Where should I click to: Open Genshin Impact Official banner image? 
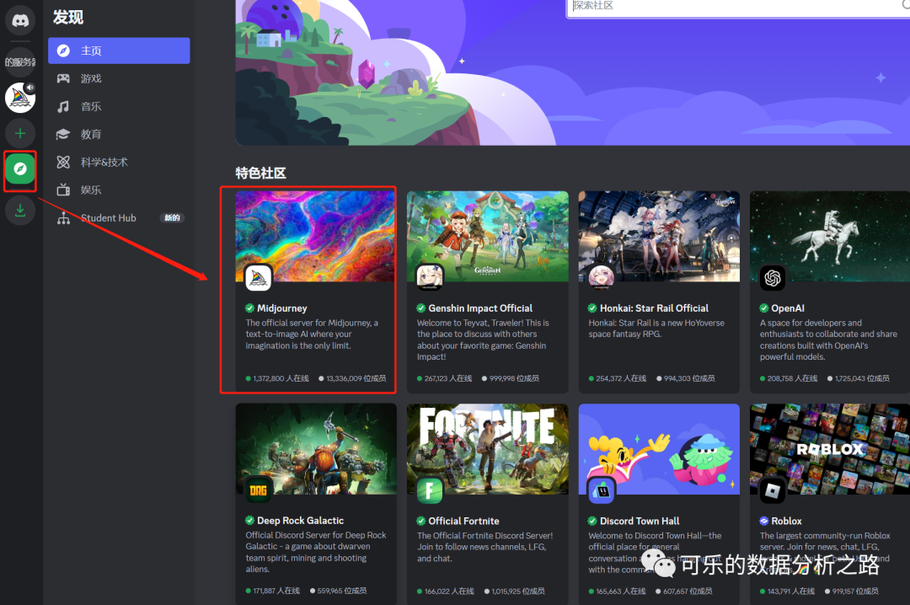[488, 236]
